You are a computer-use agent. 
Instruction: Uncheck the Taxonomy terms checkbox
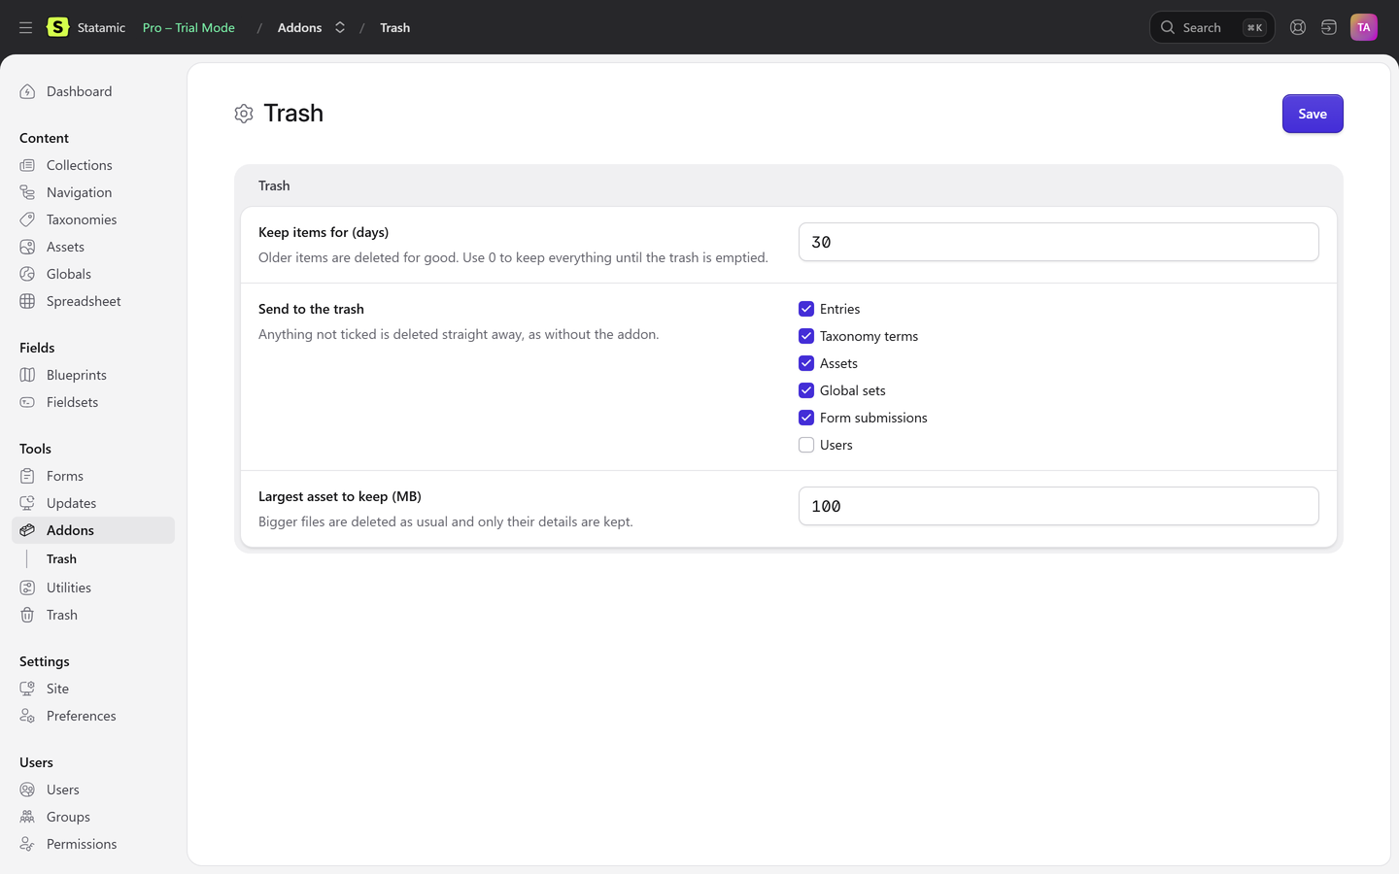(806, 336)
